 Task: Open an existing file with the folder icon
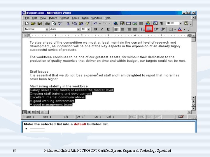click(x=33, y=24)
